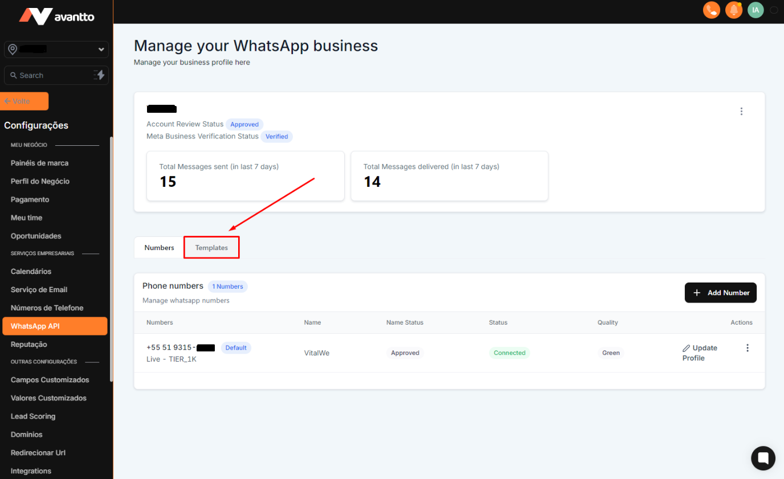Open three-dot actions for phone number row

point(748,348)
